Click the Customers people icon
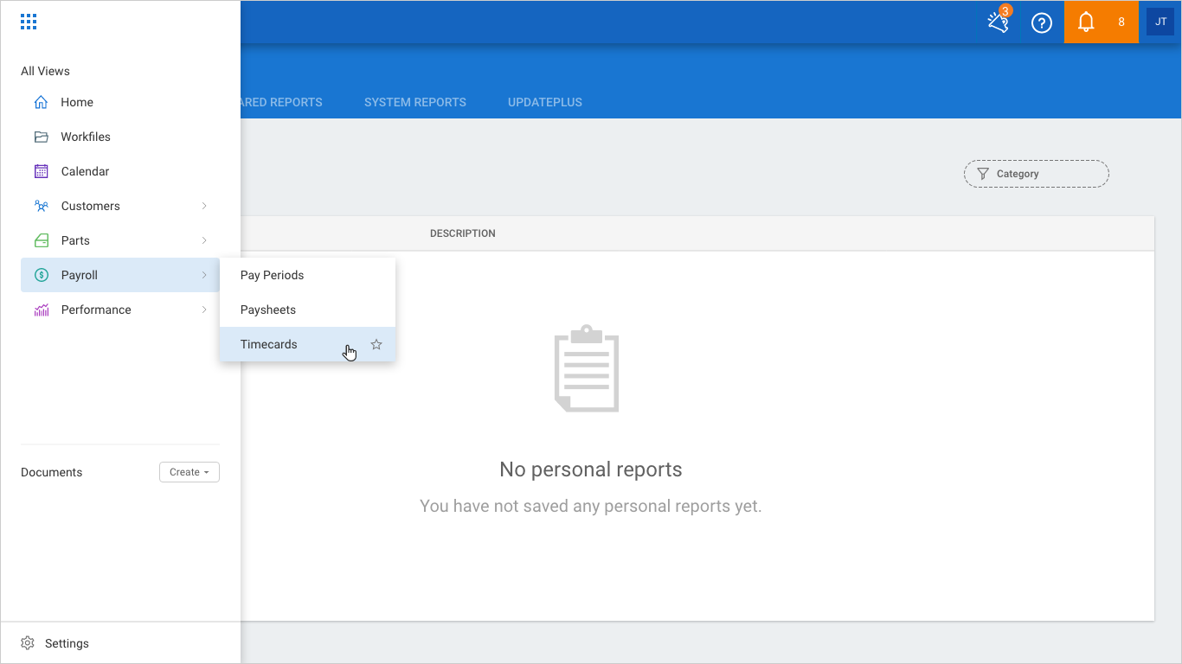This screenshot has width=1182, height=664. [x=41, y=206]
